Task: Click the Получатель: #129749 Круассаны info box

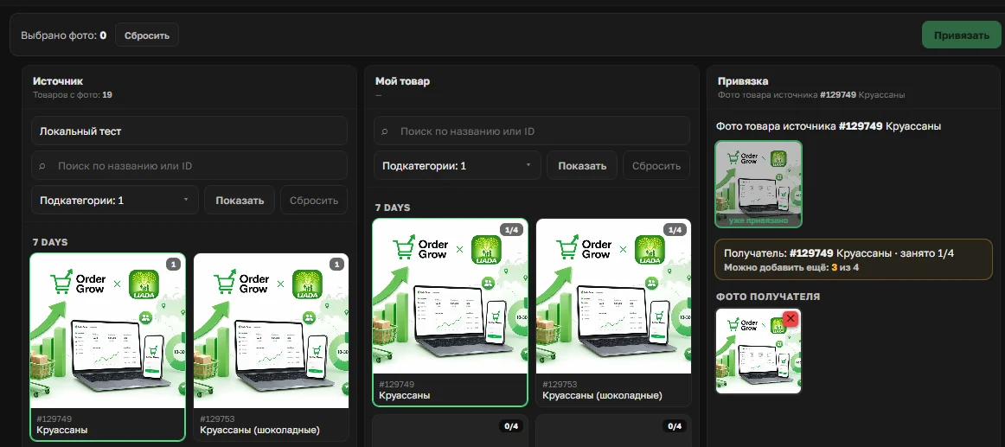Action: point(854,259)
